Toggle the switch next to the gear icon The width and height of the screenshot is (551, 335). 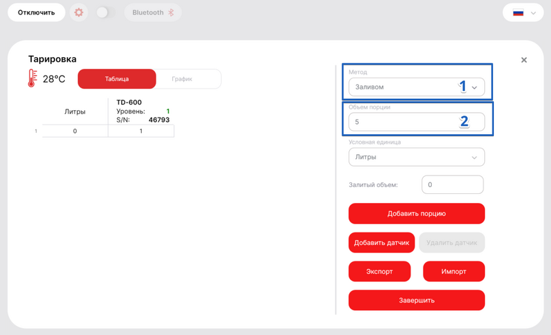point(105,12)
